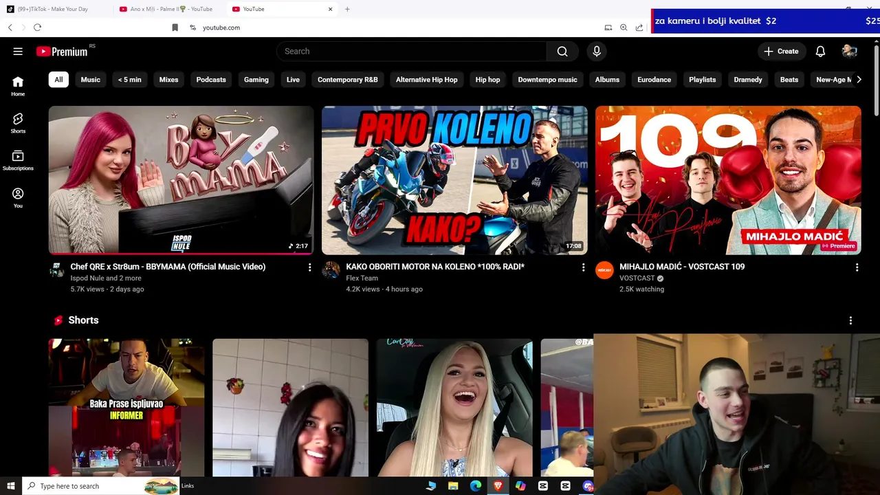Go back in the browser
Image resolution: width=880 pixels, height=495 pixels.
[10, 27]
